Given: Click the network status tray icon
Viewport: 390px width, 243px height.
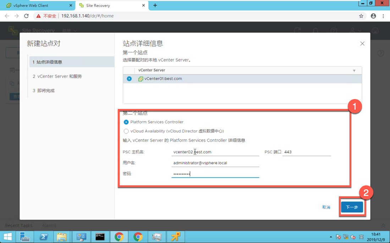Looking at the screenshot, I should (x=346, y=237).
